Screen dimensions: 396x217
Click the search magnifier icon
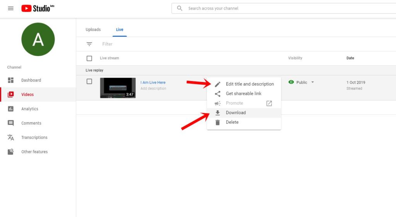tap(179, 9)
